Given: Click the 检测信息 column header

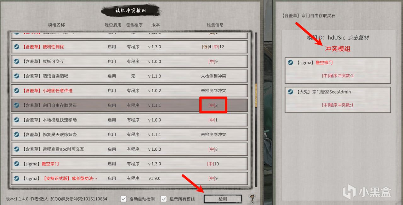Looking at the screenshot, I should click(x=215, y=25).
